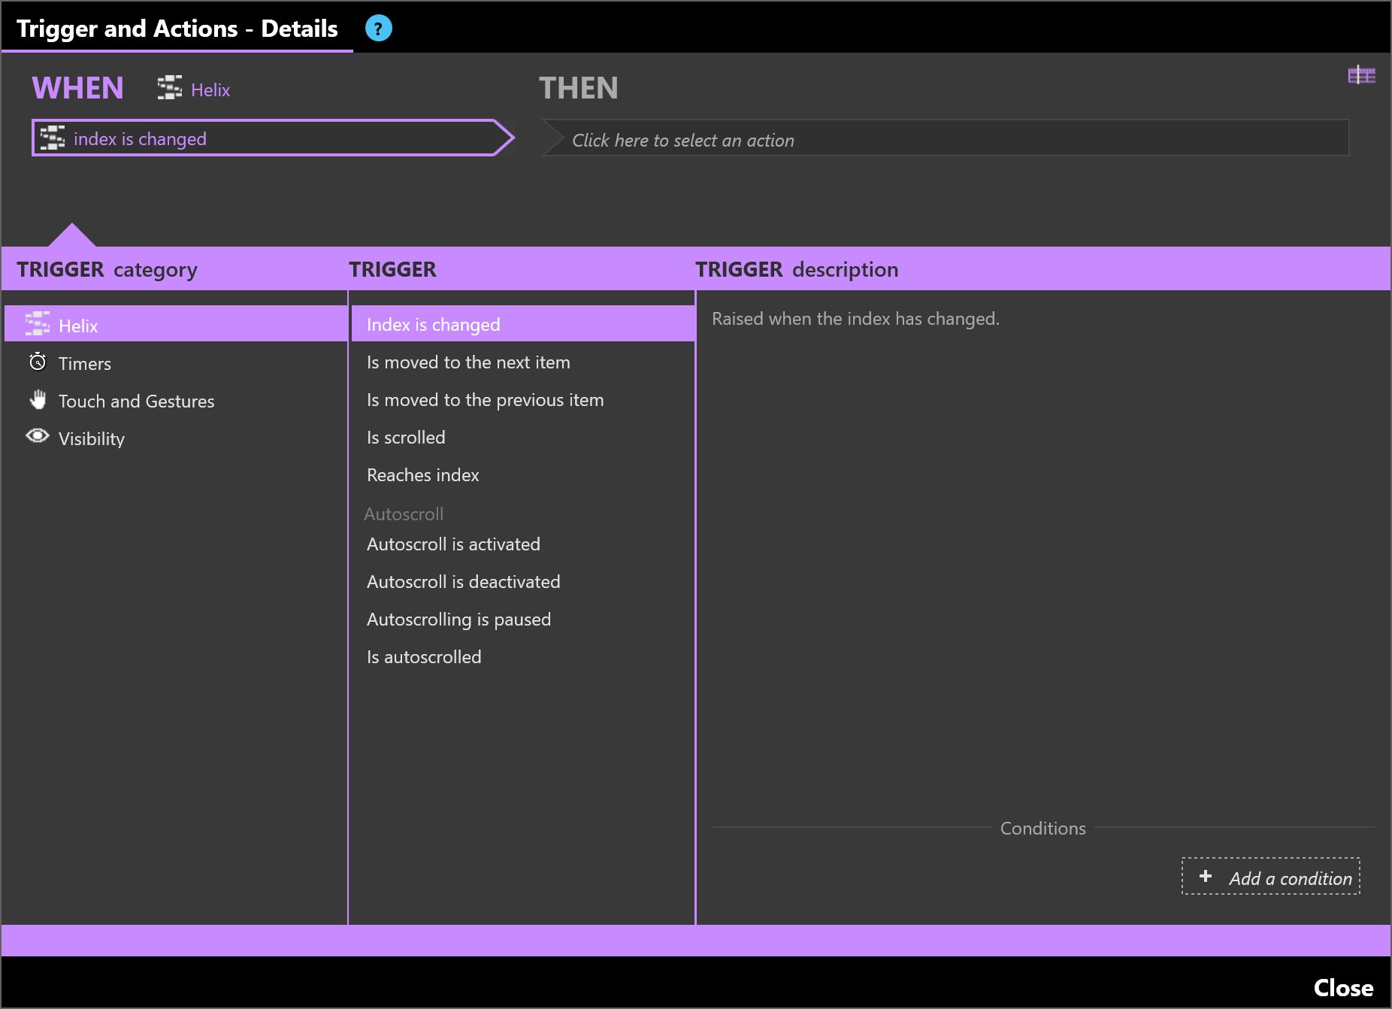Select the 'Is scrolled' trigger

[406, 438]
